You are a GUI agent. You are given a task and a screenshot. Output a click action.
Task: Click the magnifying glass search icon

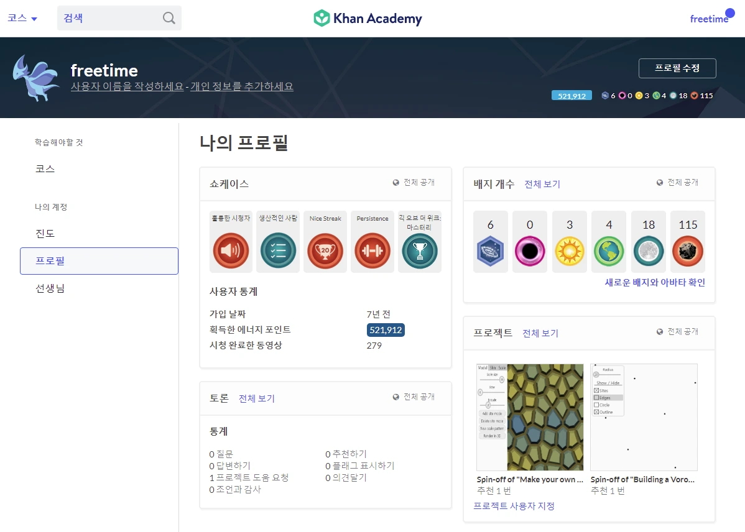(x=169, y=18)
